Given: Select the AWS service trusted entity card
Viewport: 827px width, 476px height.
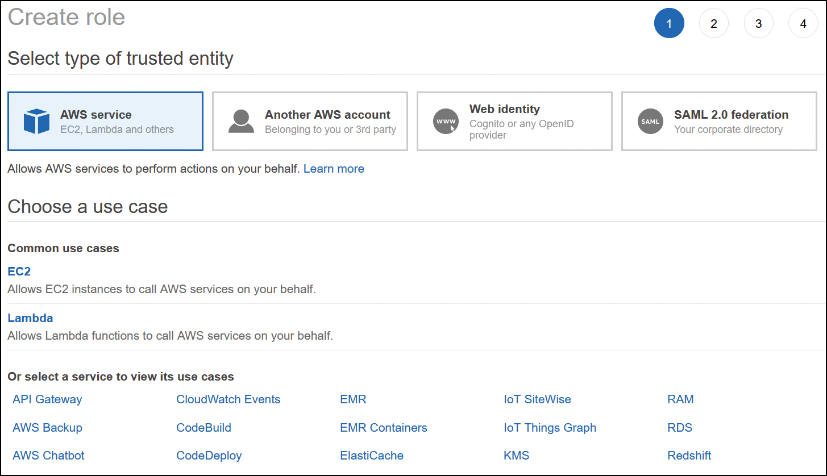Looking at the screenshot, I should pyautogui.click(x=105, y=122).
